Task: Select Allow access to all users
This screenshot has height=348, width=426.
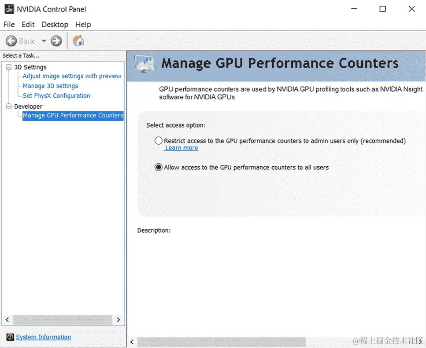Action: (x=159, y=167)
